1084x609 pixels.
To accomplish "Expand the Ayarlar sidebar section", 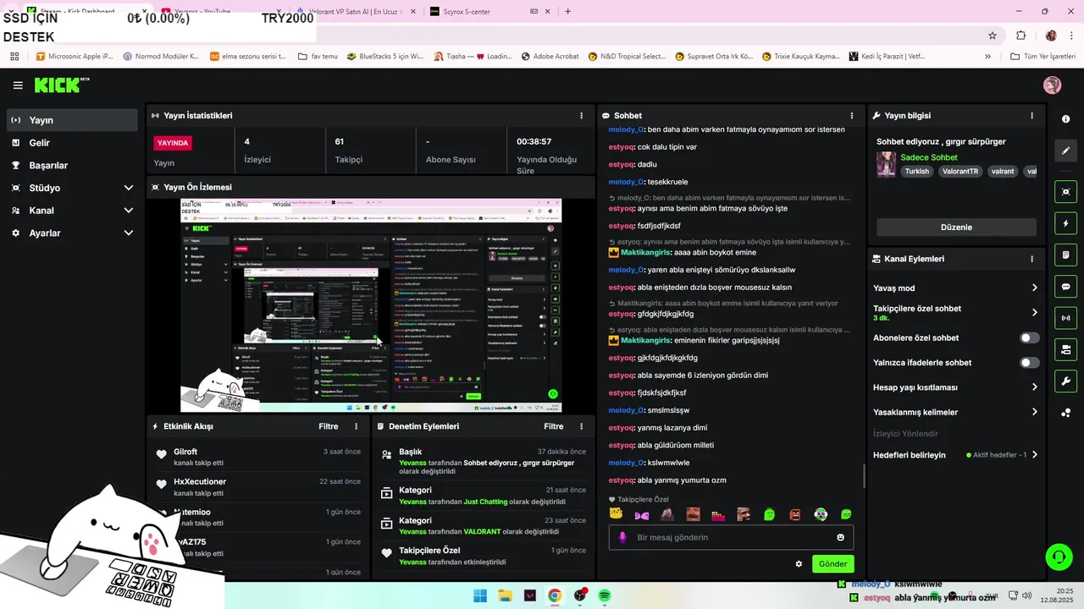I will 129,233.
